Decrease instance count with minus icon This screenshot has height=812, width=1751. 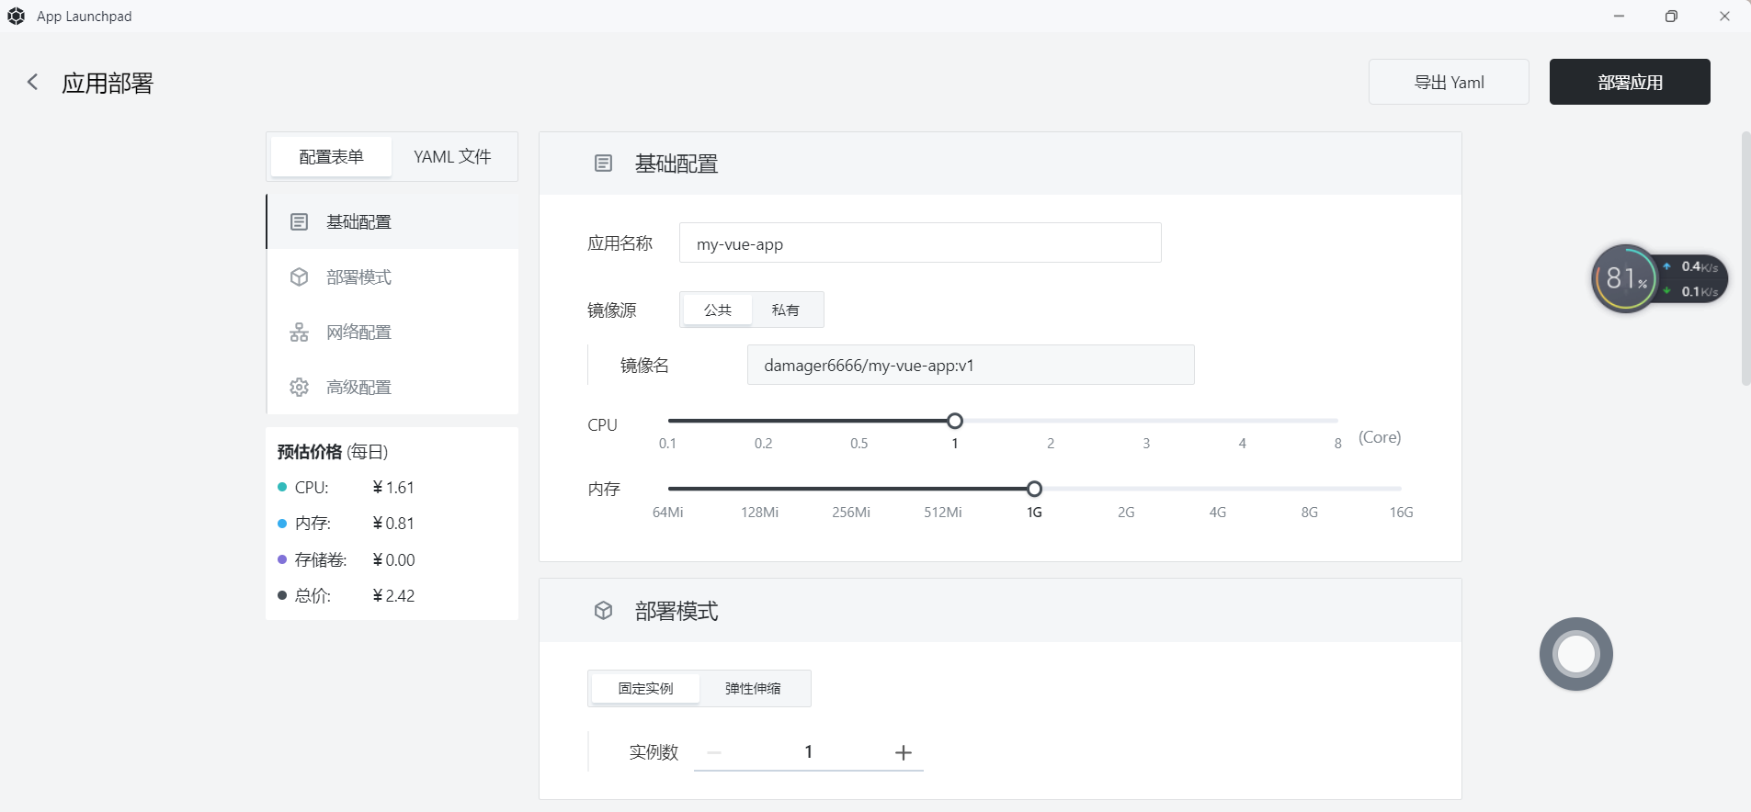click(714, 753)
